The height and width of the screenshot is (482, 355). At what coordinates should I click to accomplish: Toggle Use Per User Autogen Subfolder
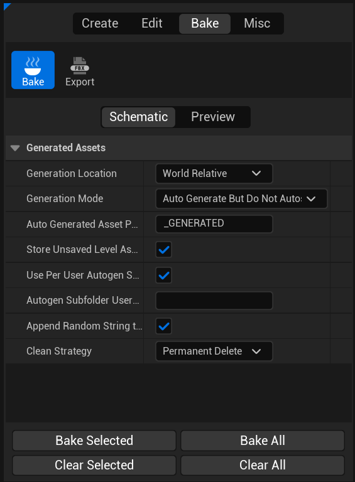pos(163,275)
